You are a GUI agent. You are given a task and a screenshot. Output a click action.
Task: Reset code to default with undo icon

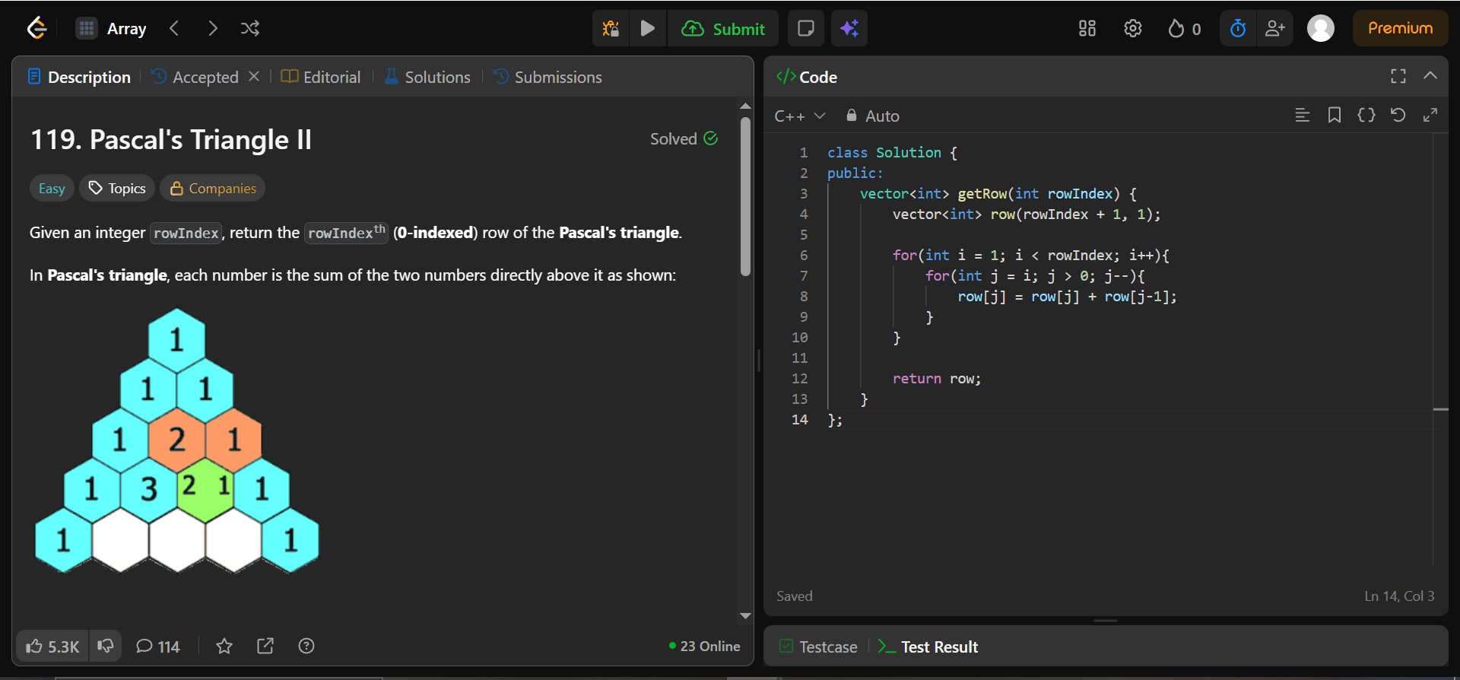click(x=1398, y=115)
